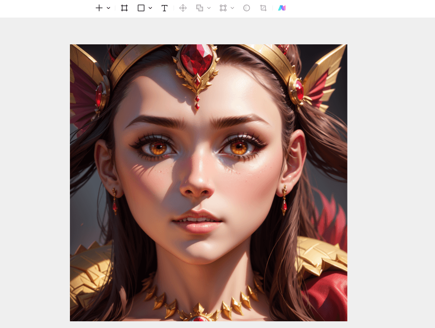Select the Text tool
This screenshot has height=328, width=435.
pyautogui.click(x=164, y=8)
